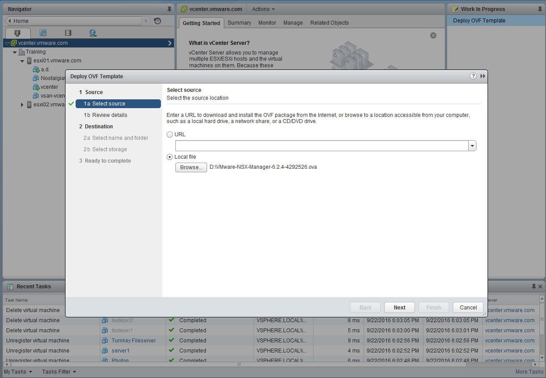Open the Hosts and Clusters inventory view
Screen dimensions: 546x378
coord(18,33)
